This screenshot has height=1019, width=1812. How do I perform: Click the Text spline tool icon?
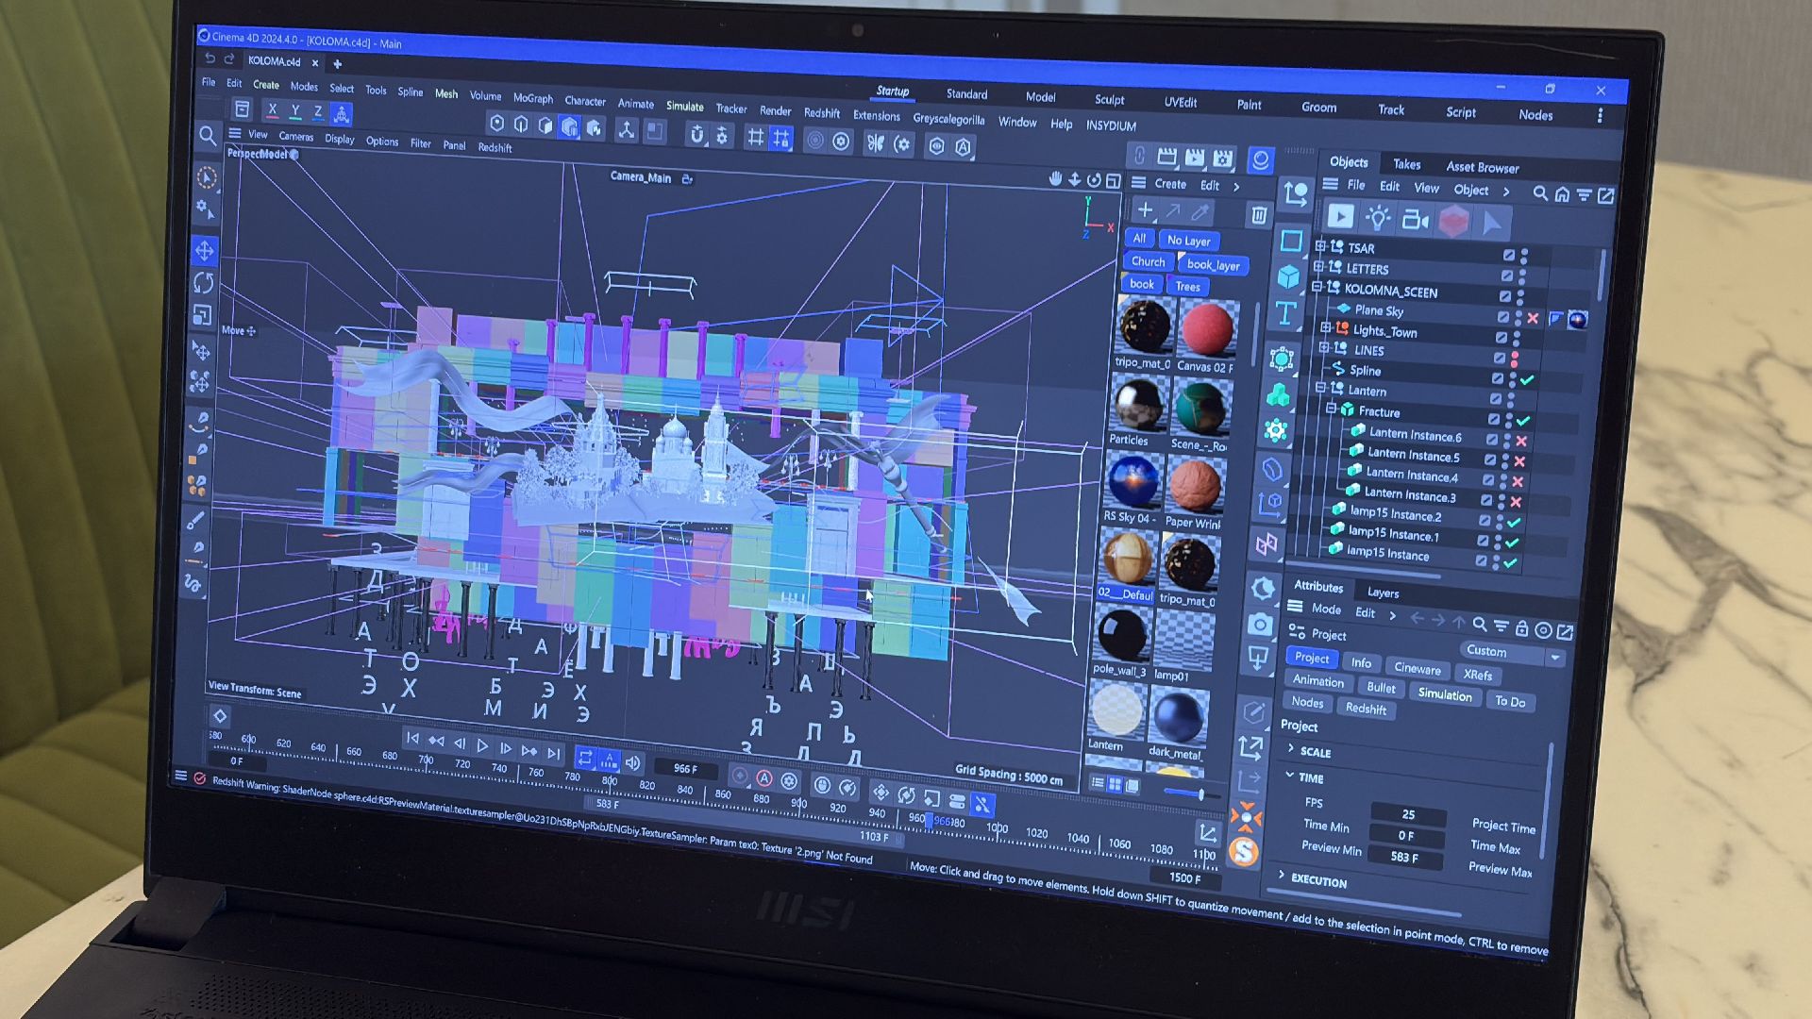[1285, 314]
